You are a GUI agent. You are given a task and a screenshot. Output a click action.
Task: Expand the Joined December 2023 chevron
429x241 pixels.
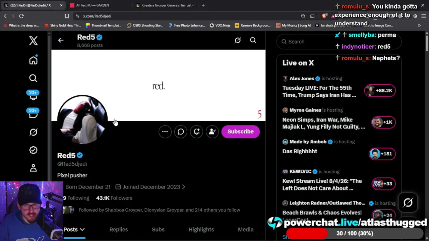click(184, 187)
